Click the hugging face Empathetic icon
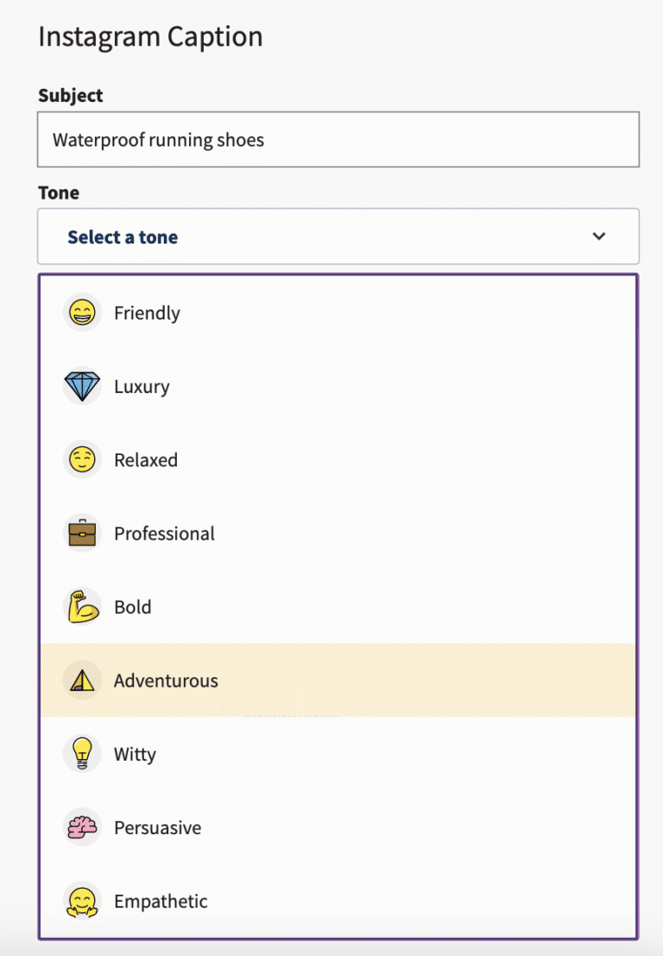This screenshot has width=663, height=956. pyautogui.click(x=83, y=901)
